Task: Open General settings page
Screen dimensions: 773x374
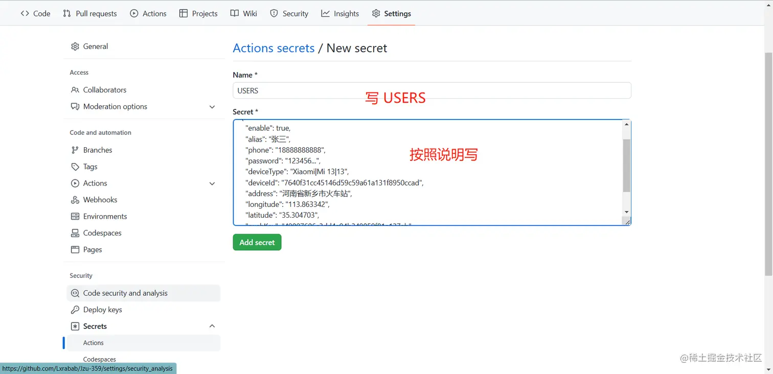Action: [144, 46]
